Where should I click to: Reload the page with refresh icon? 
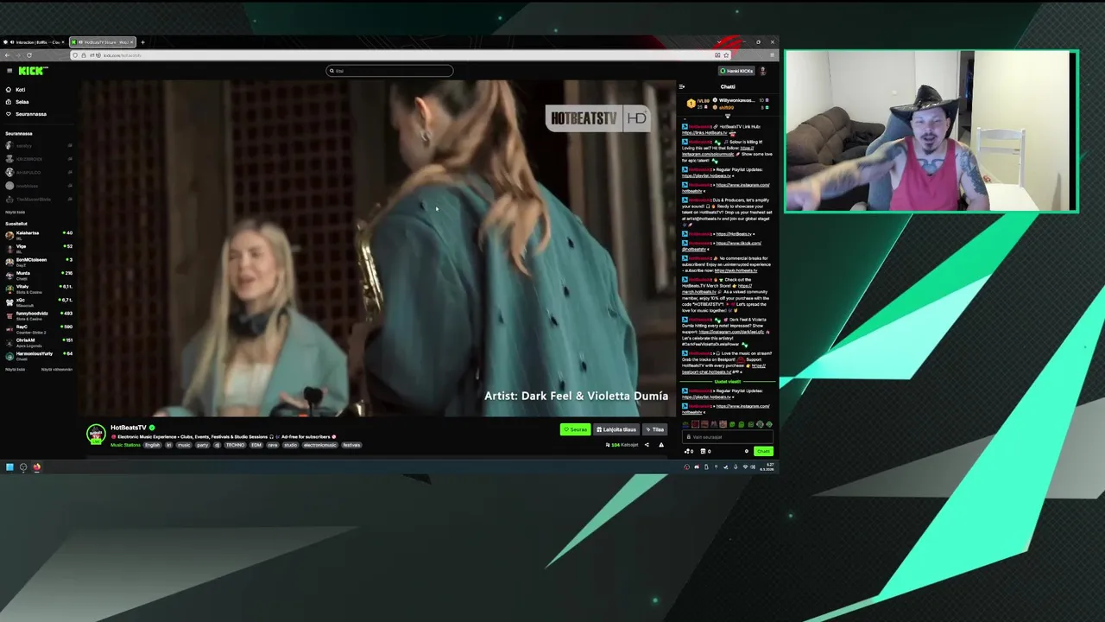(29, 55)
